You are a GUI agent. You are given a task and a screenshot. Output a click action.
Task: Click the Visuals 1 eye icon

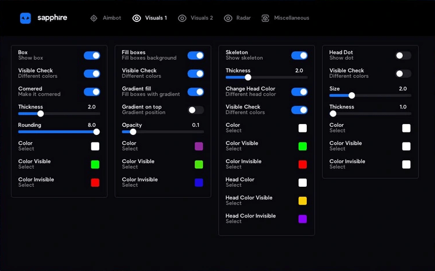[136, 18]
